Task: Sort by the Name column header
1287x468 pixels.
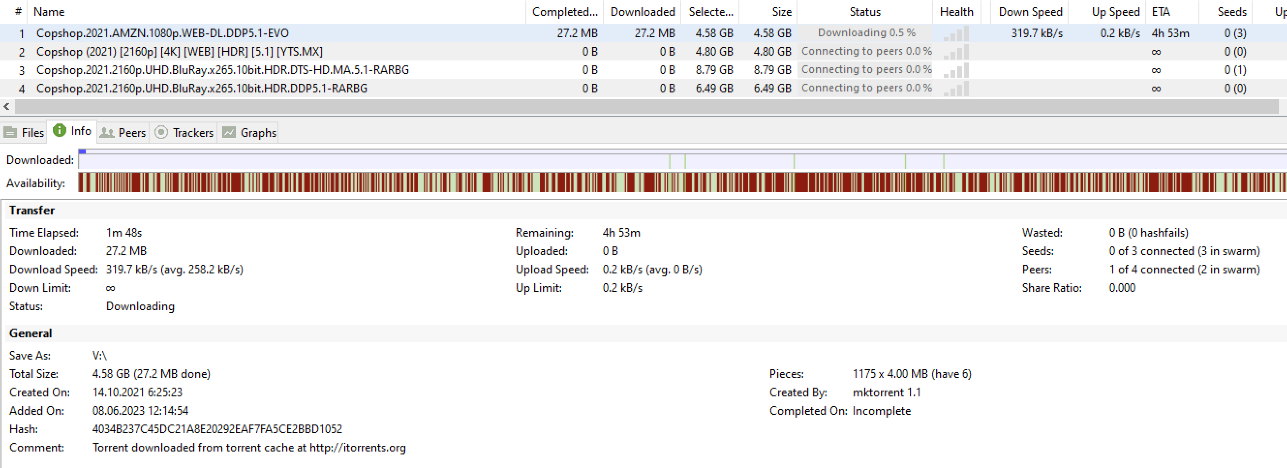Action: tap(276, 12)
